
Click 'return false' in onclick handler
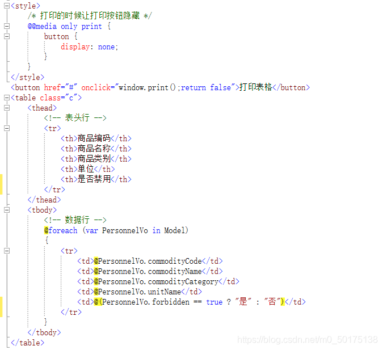tap(206, 87)
